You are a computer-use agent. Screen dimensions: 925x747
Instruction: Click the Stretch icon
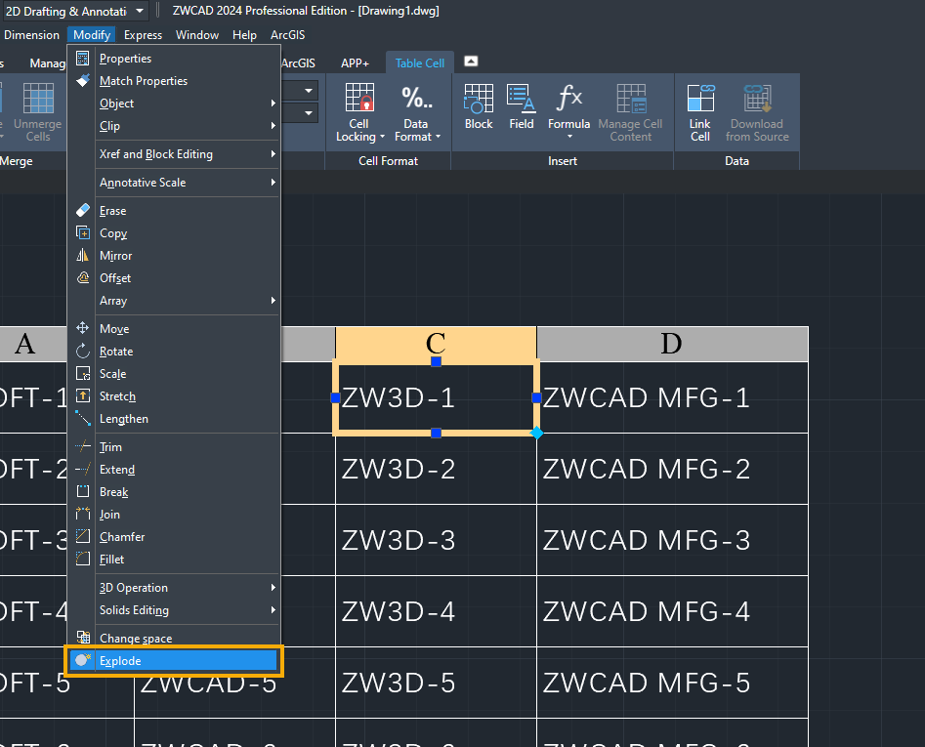pyautogui.click(x=83, y=395)
